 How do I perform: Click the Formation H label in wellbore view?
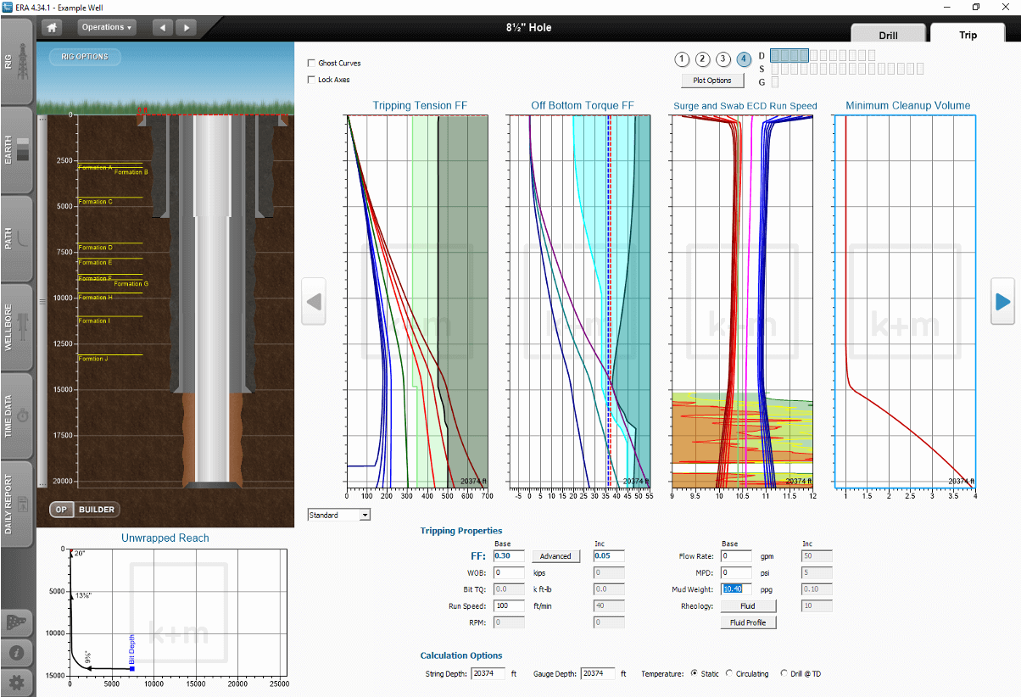pyautogui.click(x=94, y=298)
